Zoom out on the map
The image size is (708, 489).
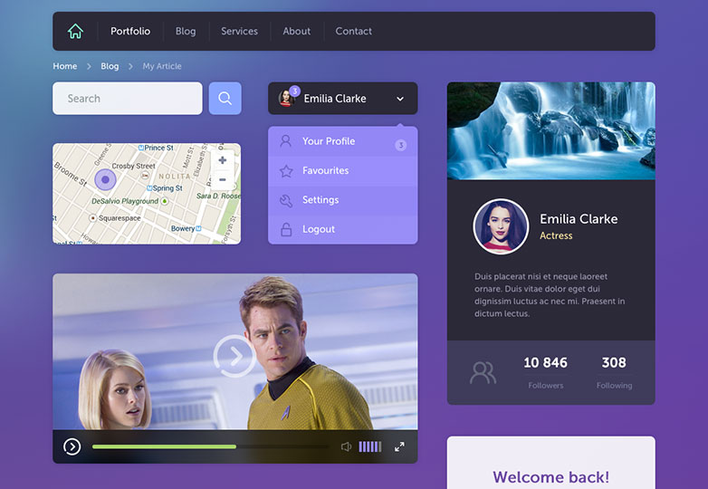coord(223,179)
